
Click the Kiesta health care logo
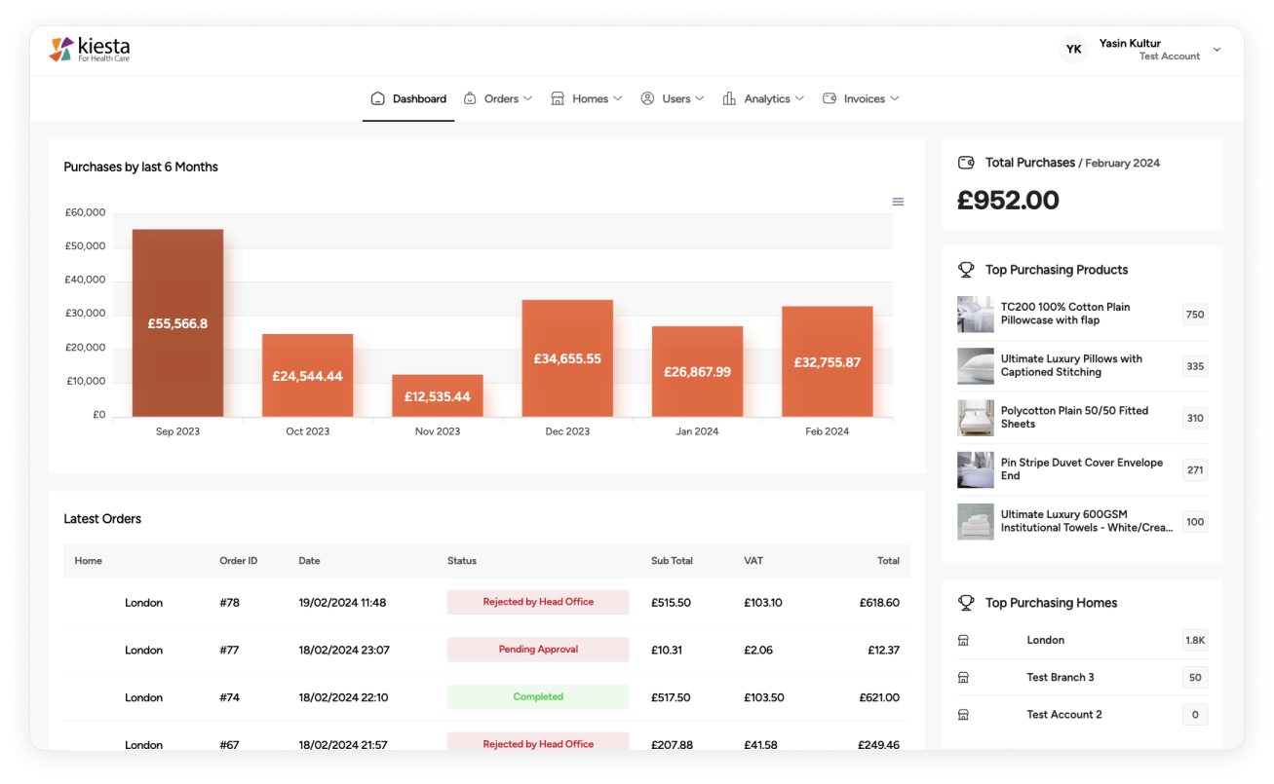90,49
